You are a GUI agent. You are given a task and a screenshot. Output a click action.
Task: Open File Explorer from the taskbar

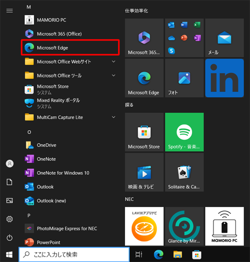pos(177,254)
